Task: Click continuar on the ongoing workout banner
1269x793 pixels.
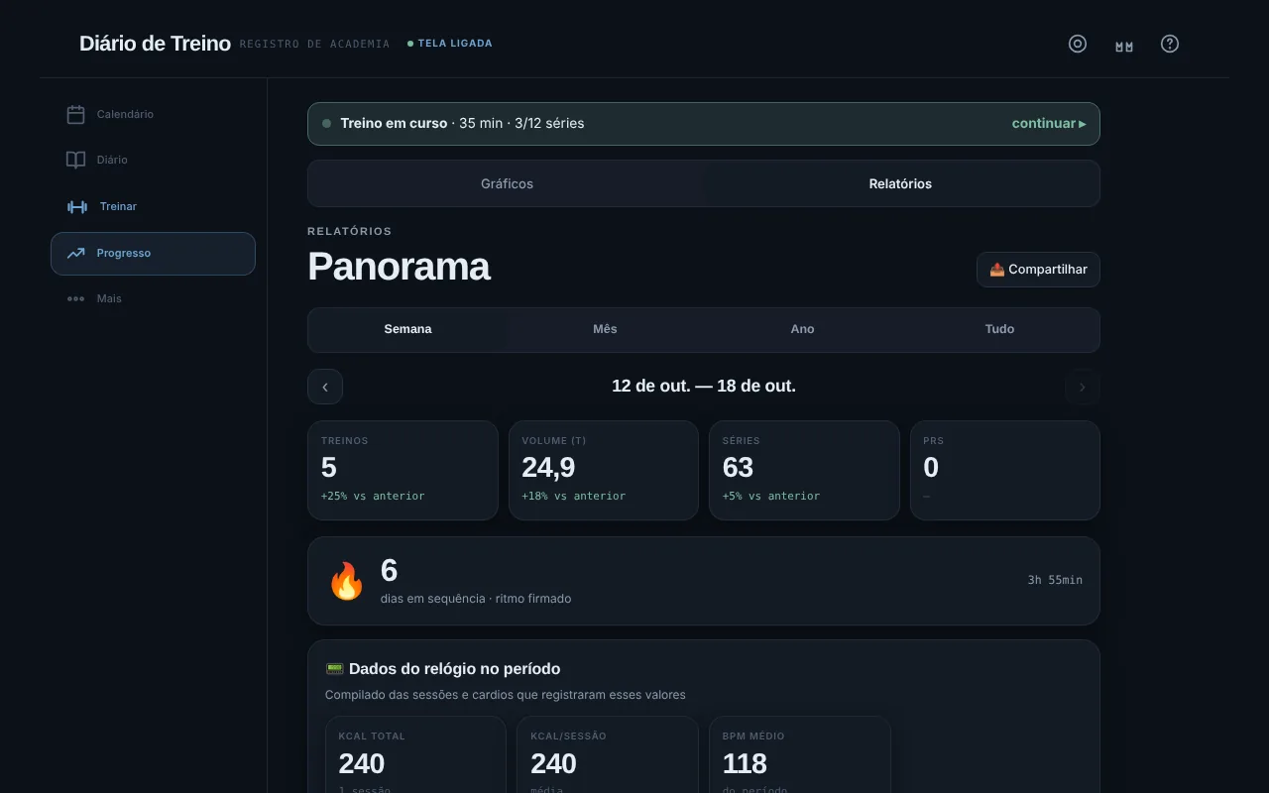Action: (1049, 124)
